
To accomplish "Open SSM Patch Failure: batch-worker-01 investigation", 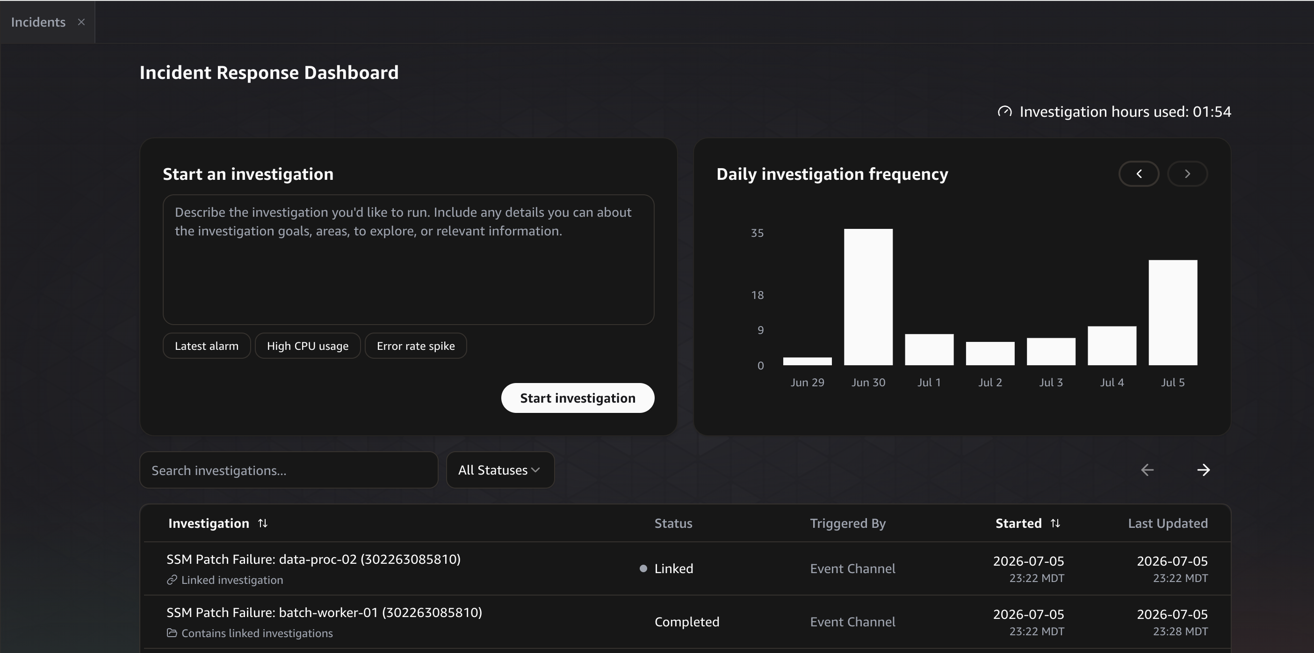I will [x=324, y=612].
